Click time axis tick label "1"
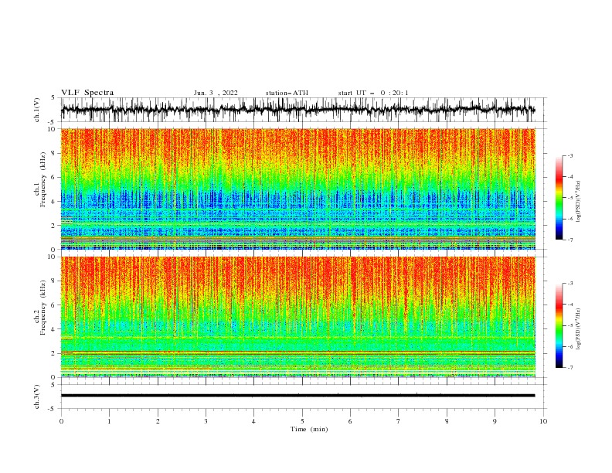612x473 pixels. 109,421
